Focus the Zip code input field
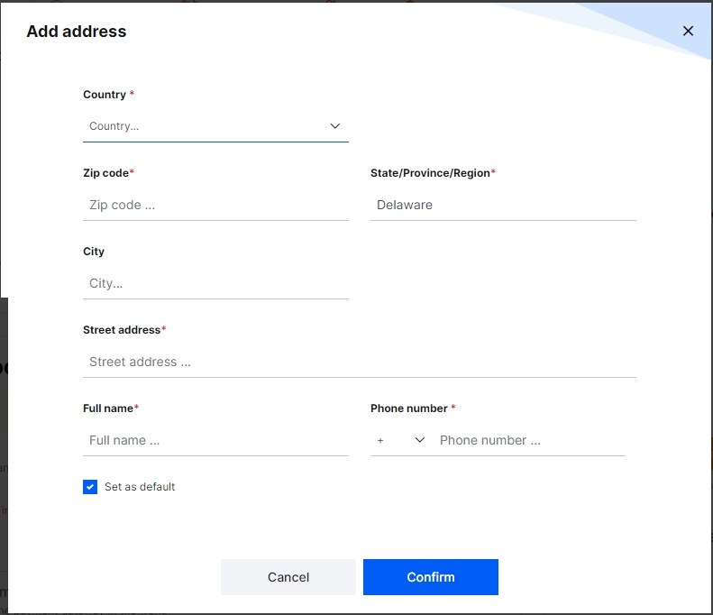713x615 pixels. tap(215, 205)
